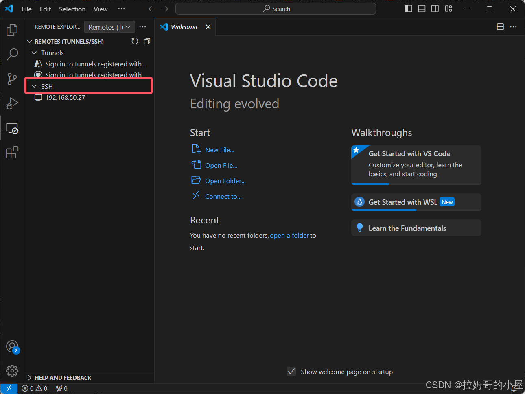Close the Welcome tab

[208, 27]
